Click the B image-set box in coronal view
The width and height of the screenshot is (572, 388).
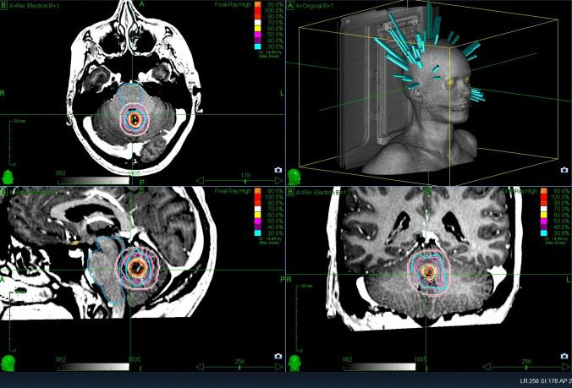(291, 192)
